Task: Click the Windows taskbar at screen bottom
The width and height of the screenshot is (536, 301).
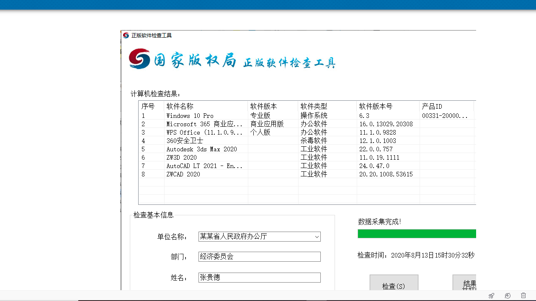Action: [x=268, y=300]
